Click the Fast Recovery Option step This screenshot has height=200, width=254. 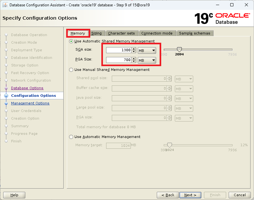(30, 73)
